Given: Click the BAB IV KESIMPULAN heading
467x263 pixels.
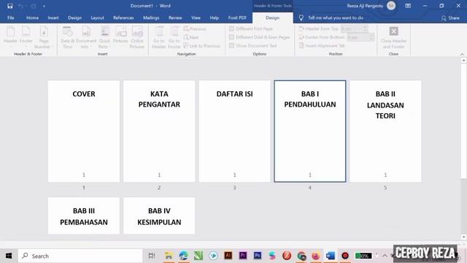Looking at the screenshot, I should pyautogui.click(x=159, y=216).
